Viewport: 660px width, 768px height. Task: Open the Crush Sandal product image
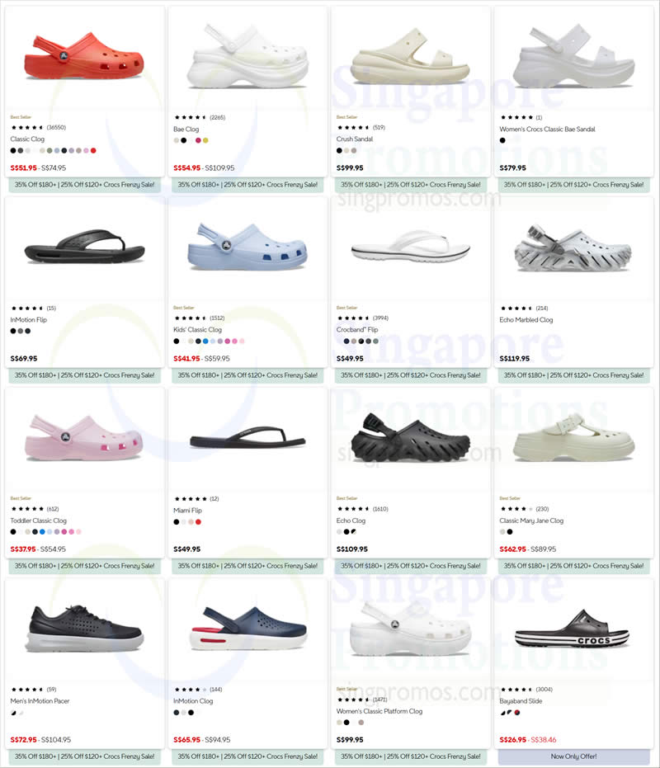[x=410, y=56]
